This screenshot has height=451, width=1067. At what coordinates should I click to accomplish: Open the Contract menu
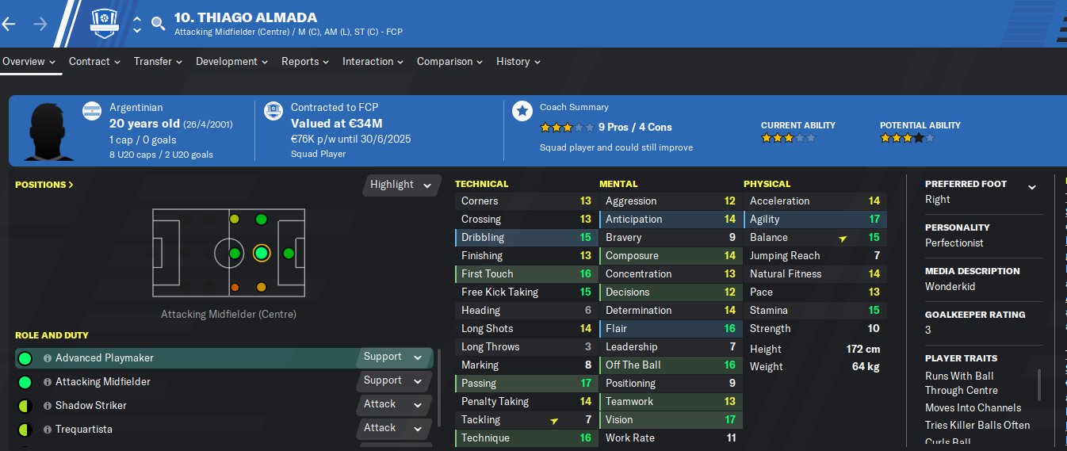click(94, 61)
